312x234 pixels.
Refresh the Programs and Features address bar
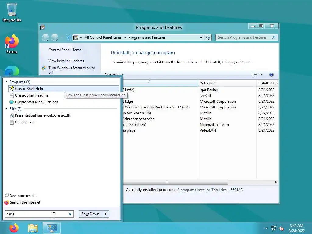click(208, 37)
